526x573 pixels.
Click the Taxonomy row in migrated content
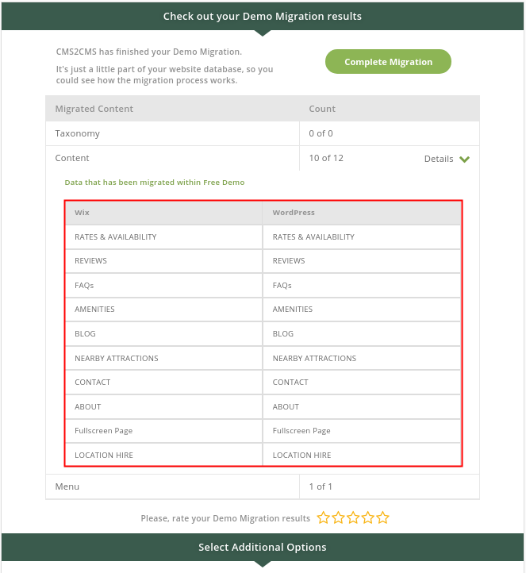point(263,133)
